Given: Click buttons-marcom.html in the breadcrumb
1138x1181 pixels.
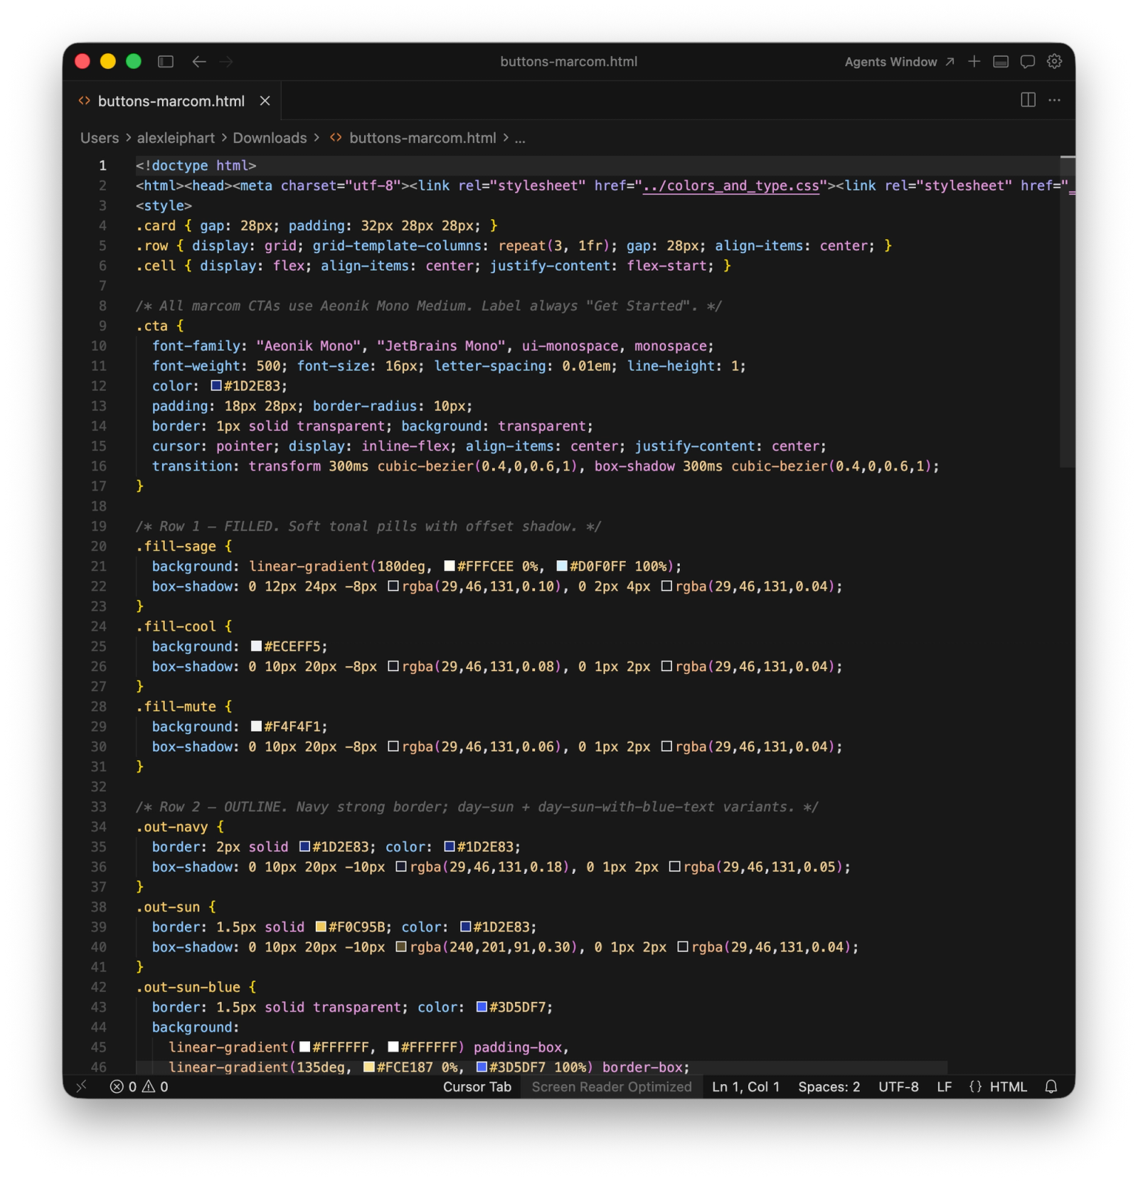Looking at the screenshot, I should tap(422, 138).
